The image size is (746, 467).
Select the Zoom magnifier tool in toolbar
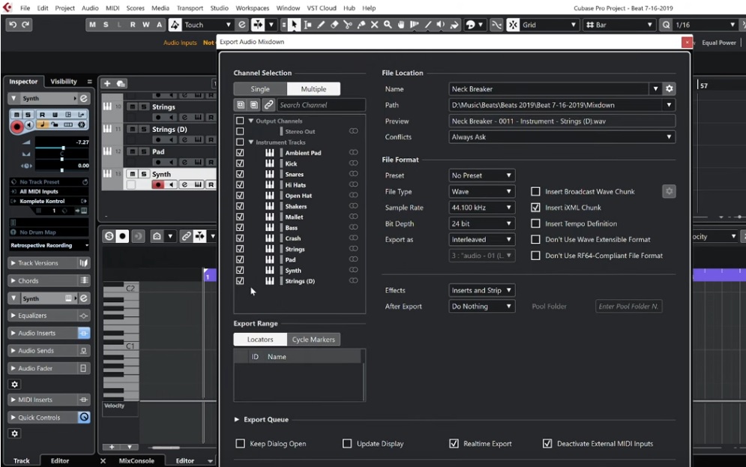388,25
